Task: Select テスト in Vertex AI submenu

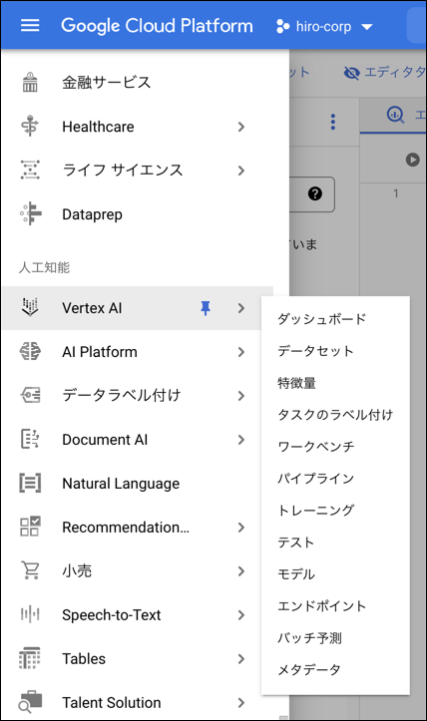Action: click(296, 542)
